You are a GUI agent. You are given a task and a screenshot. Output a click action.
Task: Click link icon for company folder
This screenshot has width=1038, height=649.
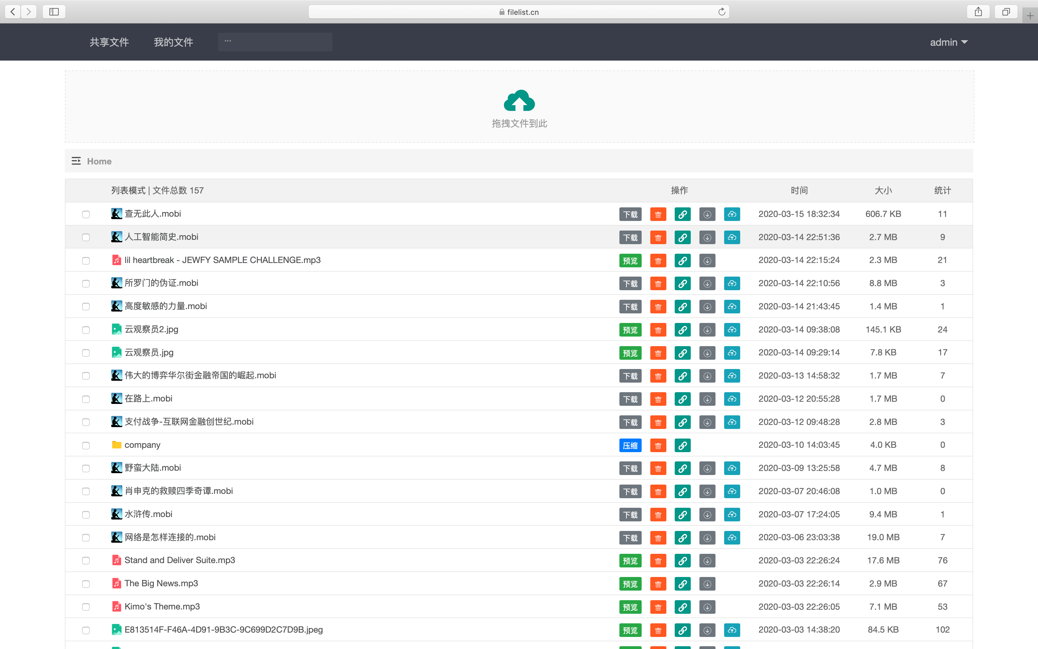[x=682, y=446]
